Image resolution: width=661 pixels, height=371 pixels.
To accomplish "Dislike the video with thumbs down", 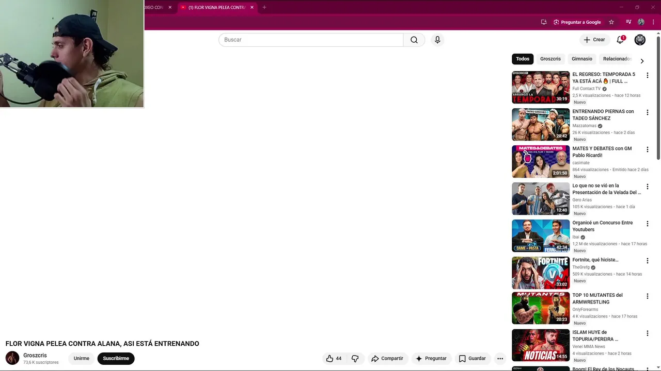I will [x=355, y=359].
